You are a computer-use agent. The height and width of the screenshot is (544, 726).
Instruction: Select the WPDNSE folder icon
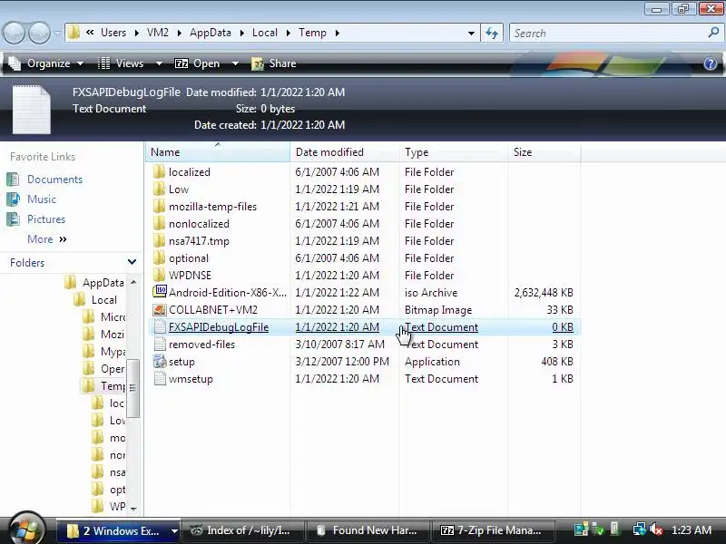point(159,275)
